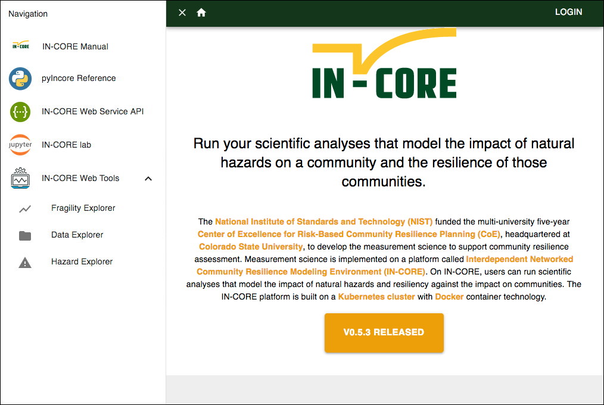Click the large IN-CORE logo image

tap(384, 63)
